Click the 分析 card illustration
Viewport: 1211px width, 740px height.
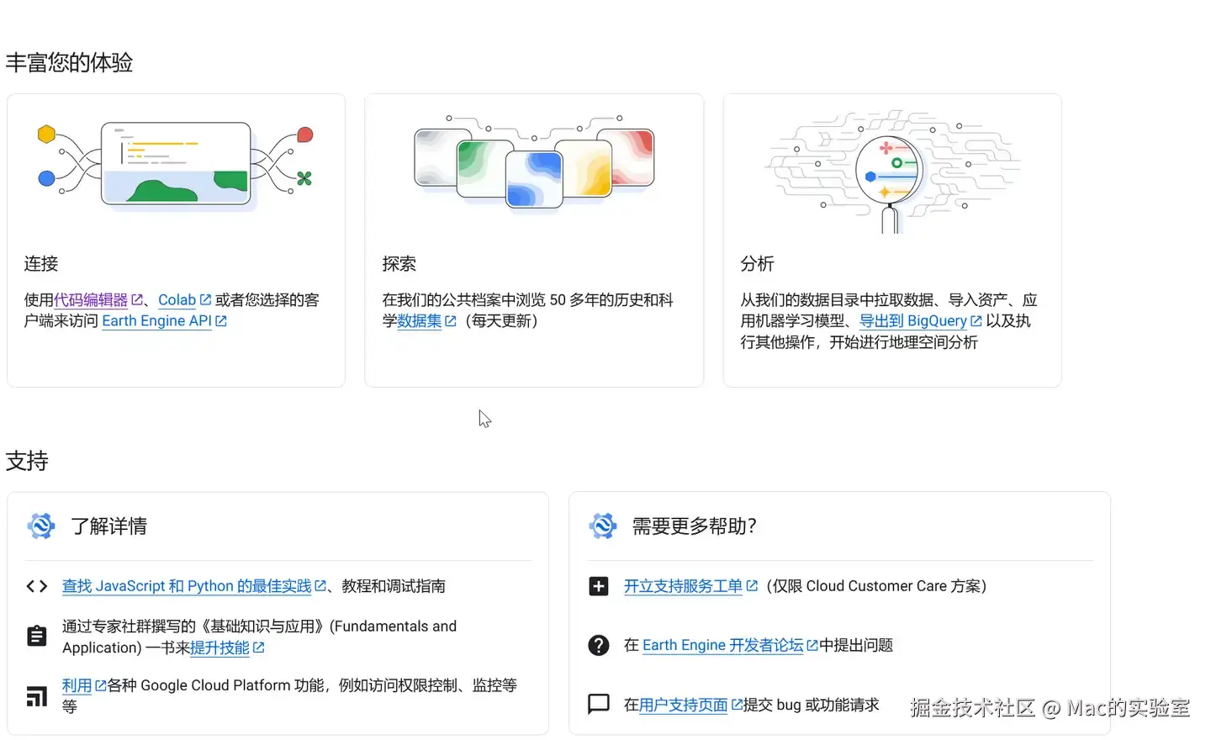(x=891, y=171)
